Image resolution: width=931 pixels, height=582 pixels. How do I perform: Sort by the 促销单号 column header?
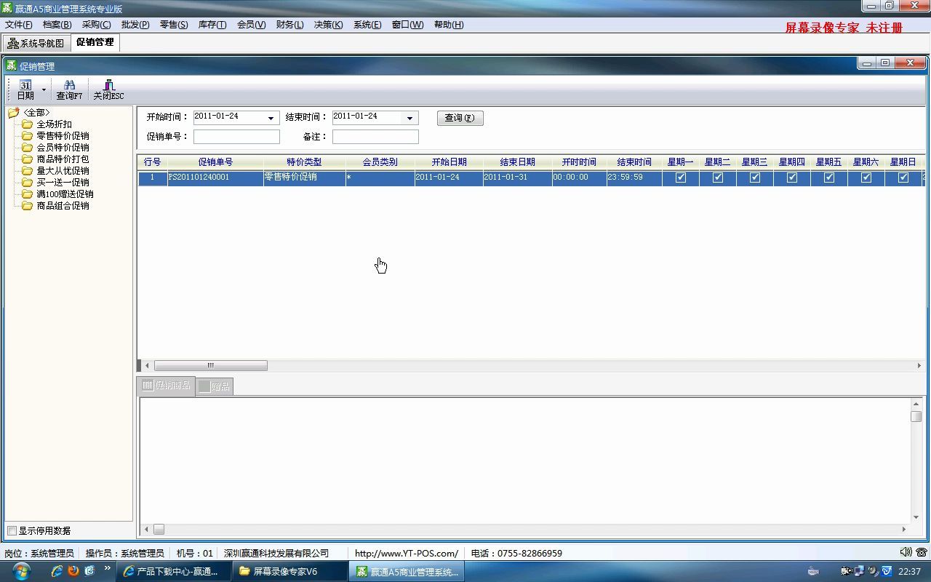tap(215, 162)
